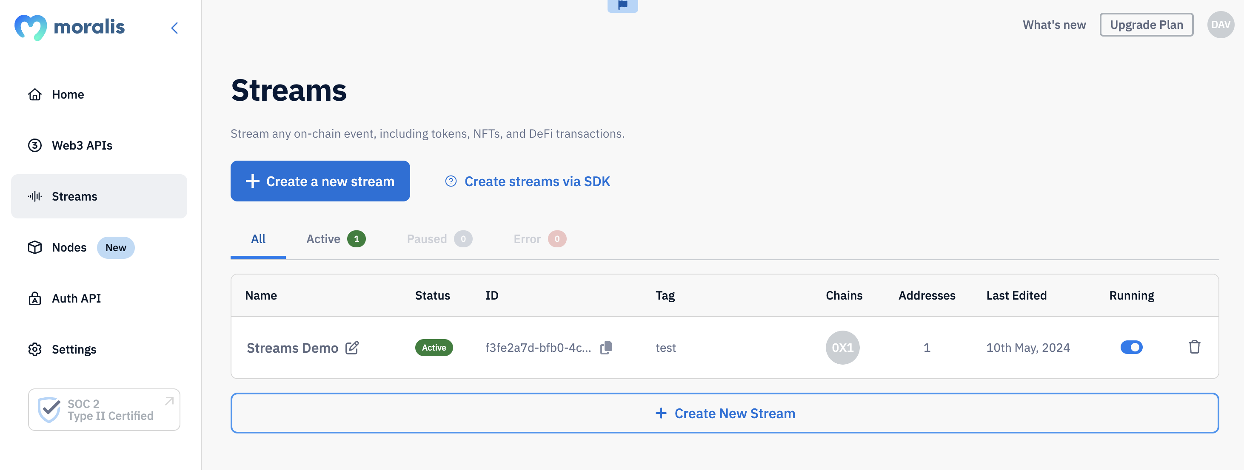Click the test tag in Streams Demo row
This screenshot has width=1244, height=470.
point(665,348)
